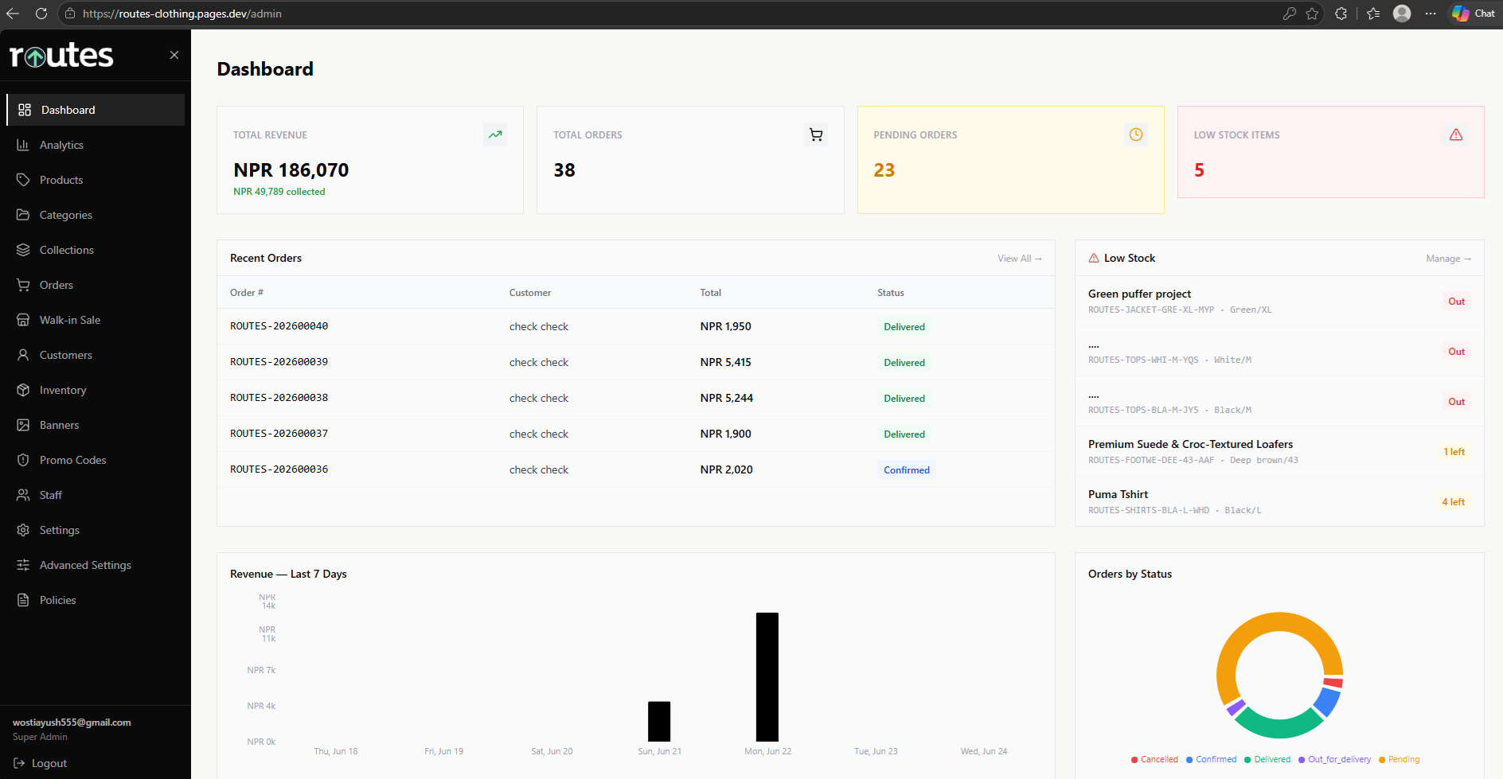Open order ROUTES-202600040
This screenshot has width=1503, height=779.
(x=279, y=326)
